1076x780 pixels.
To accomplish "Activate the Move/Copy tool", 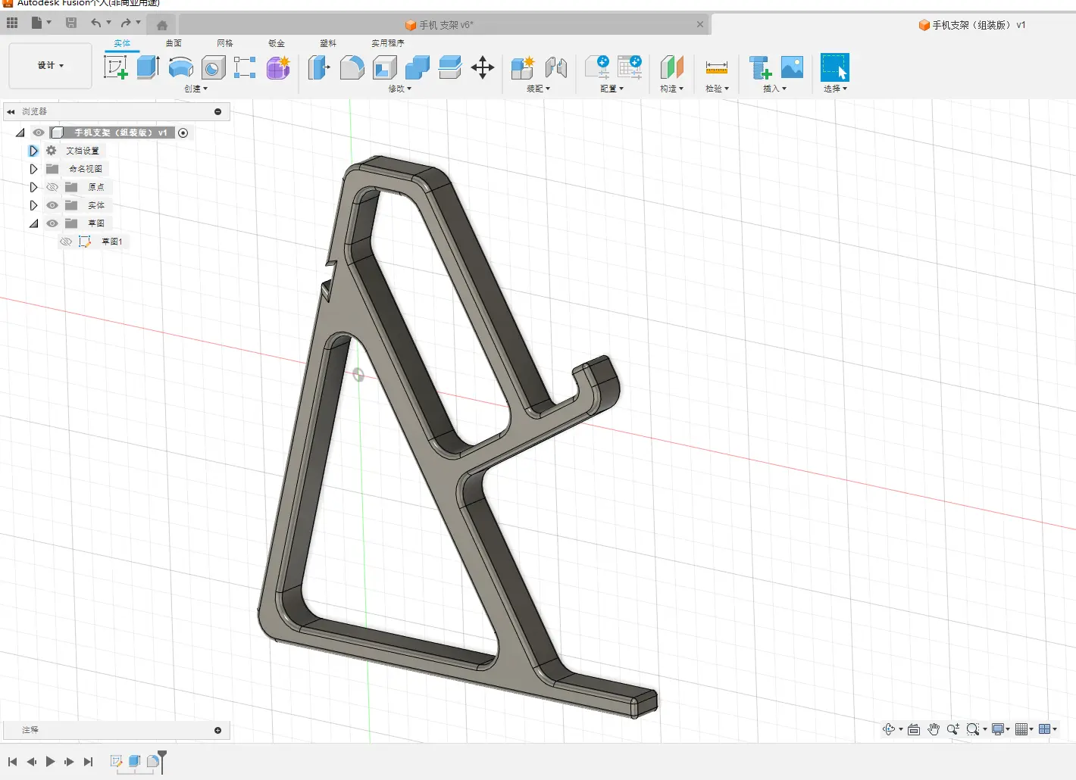I will point(483,67).
